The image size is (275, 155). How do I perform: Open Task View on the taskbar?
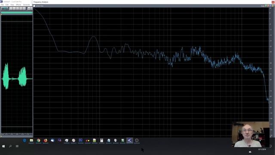point(17,146)
